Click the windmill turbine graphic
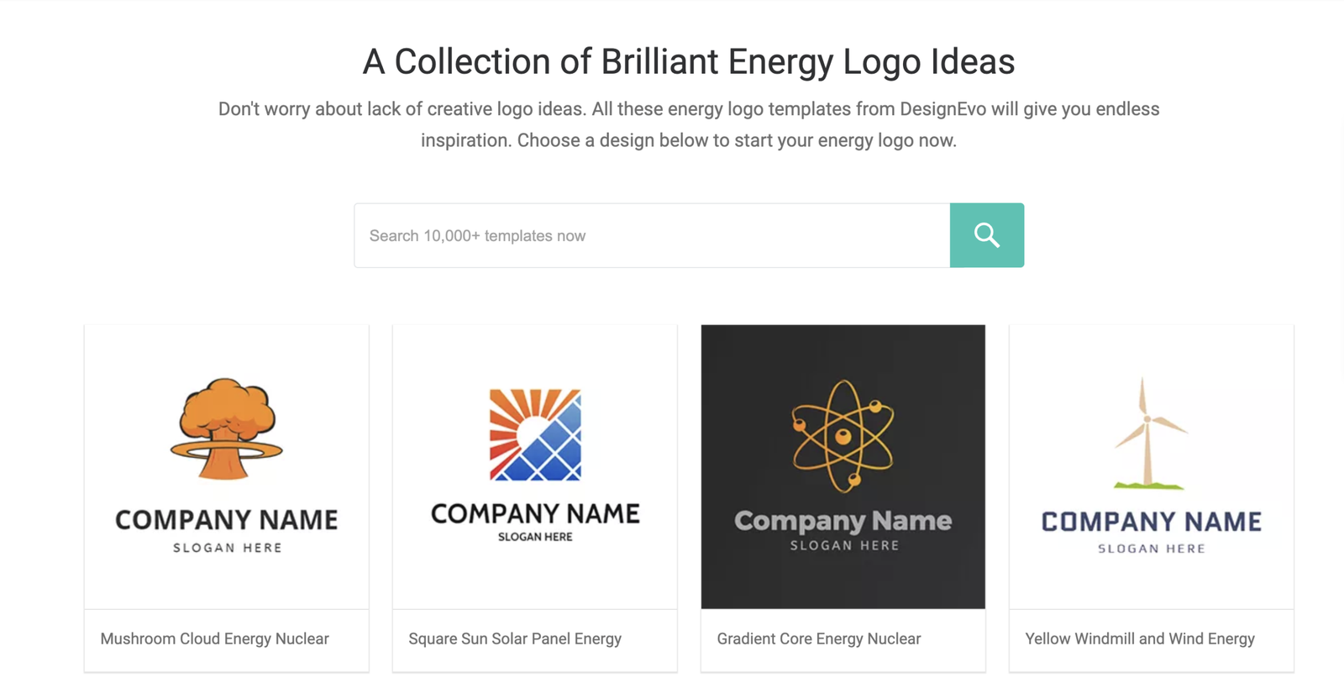The image size is (1344, 683). 1149,433
